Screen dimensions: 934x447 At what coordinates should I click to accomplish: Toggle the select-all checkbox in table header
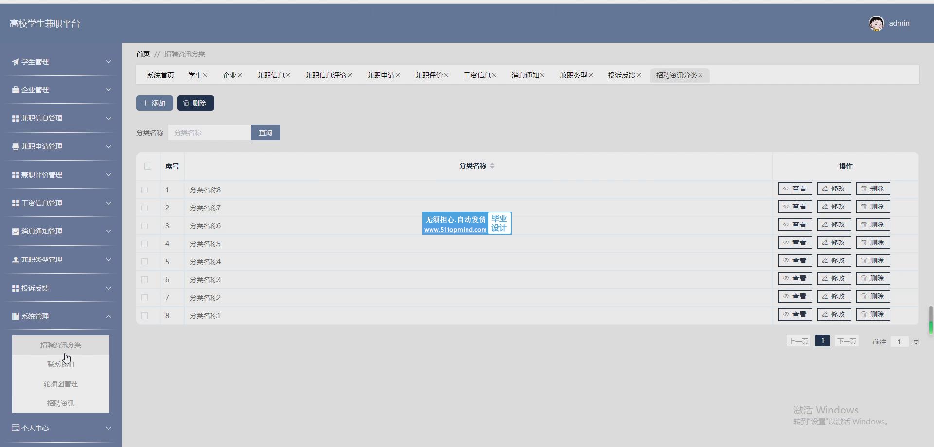[148, 166]
